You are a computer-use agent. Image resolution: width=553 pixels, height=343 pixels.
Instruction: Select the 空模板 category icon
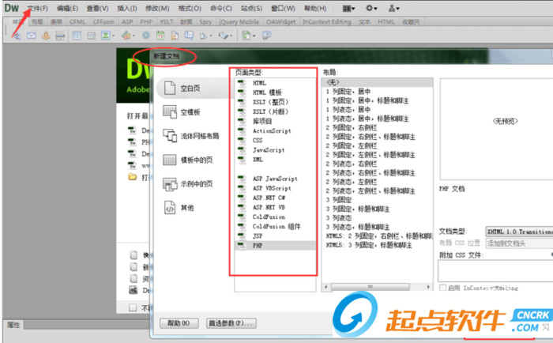pos(170,112)
